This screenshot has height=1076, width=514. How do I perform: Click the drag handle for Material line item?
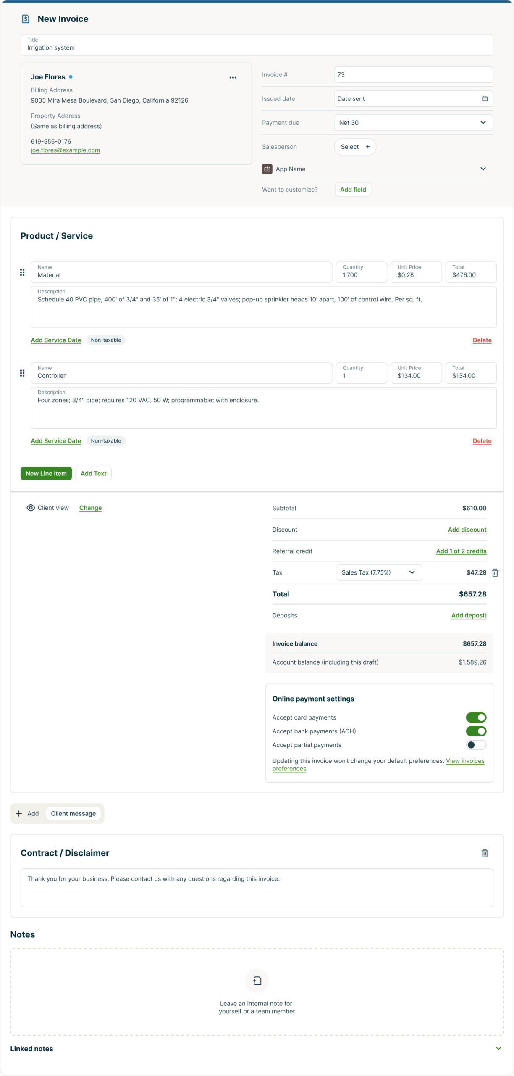(x=22, y=272)
